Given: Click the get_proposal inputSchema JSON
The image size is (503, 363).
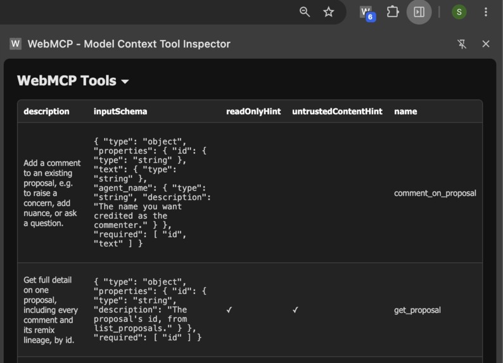Looking at the screenshot, I should [x=150, y=309].
